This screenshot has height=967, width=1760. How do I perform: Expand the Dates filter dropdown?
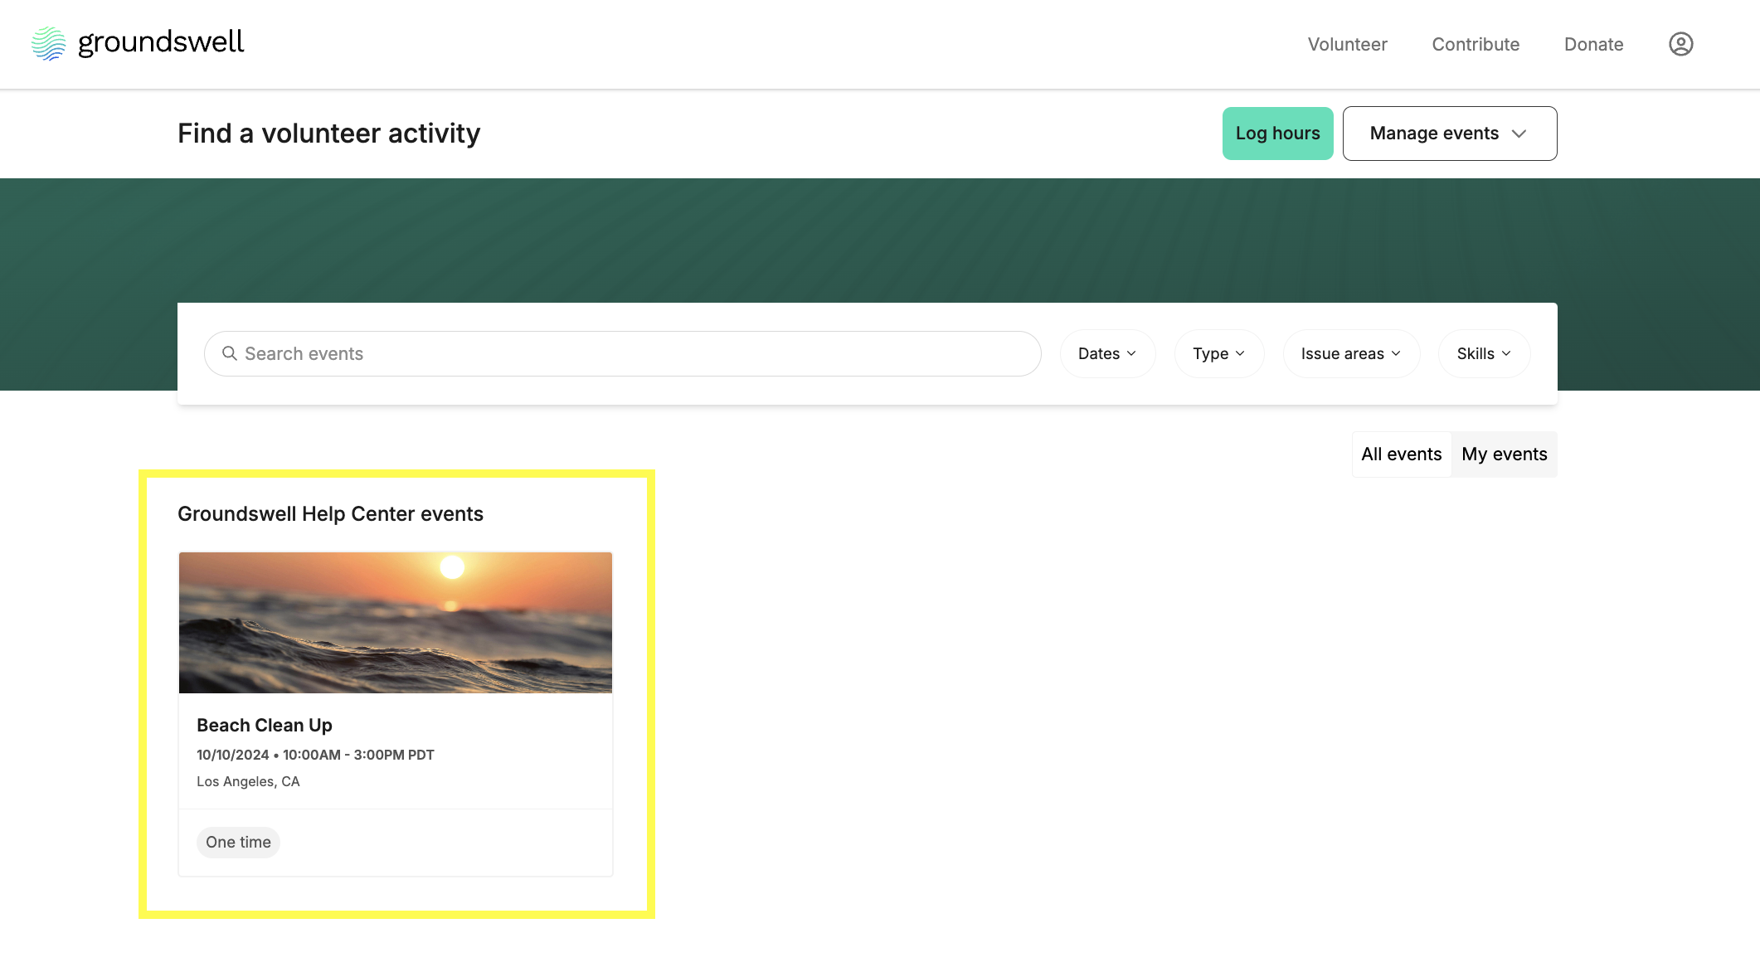pyautogui.click(x=1106, y=353)
